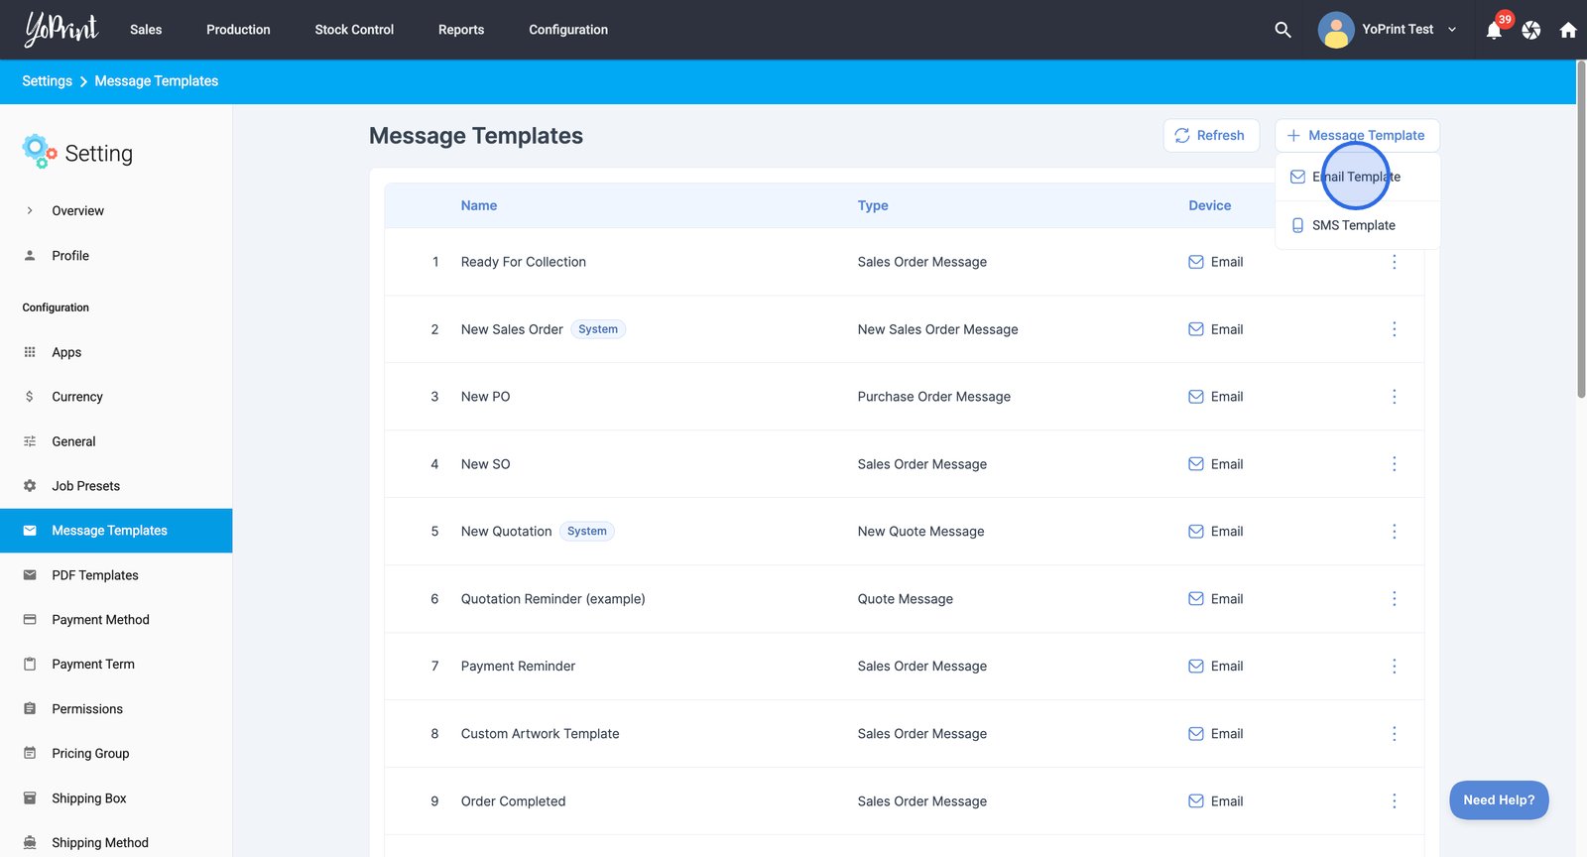This screenshot has height=857, width=1587.
Task: Open the Stock Control menu
Action: [354, 30]
